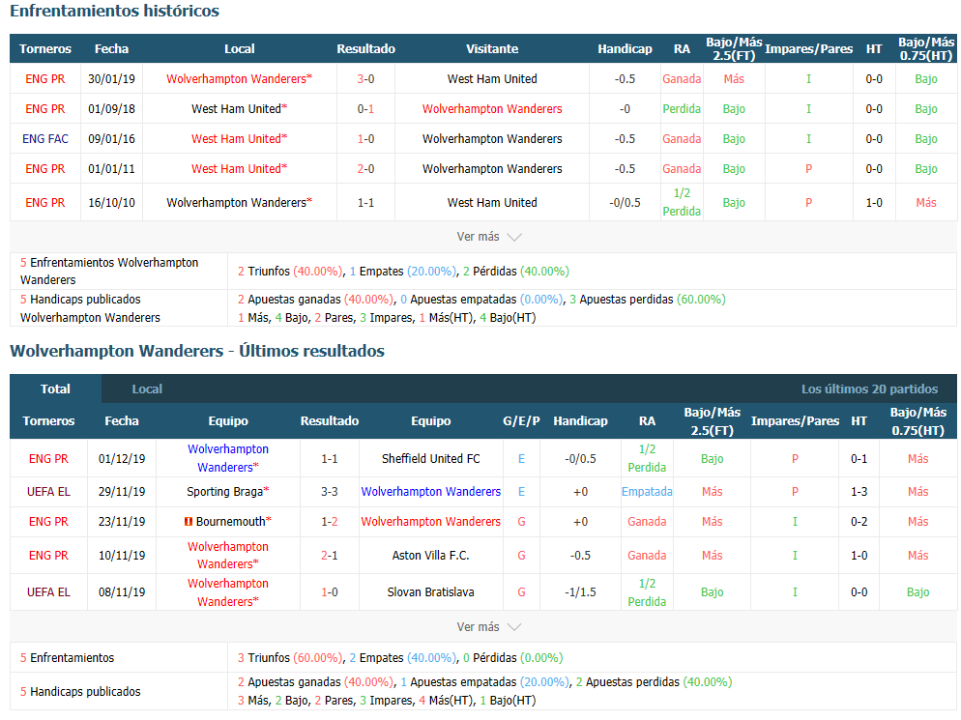
Task: Select the 3 Triunfos (60.00%) summary text
Action: click(x=290, y=657)
